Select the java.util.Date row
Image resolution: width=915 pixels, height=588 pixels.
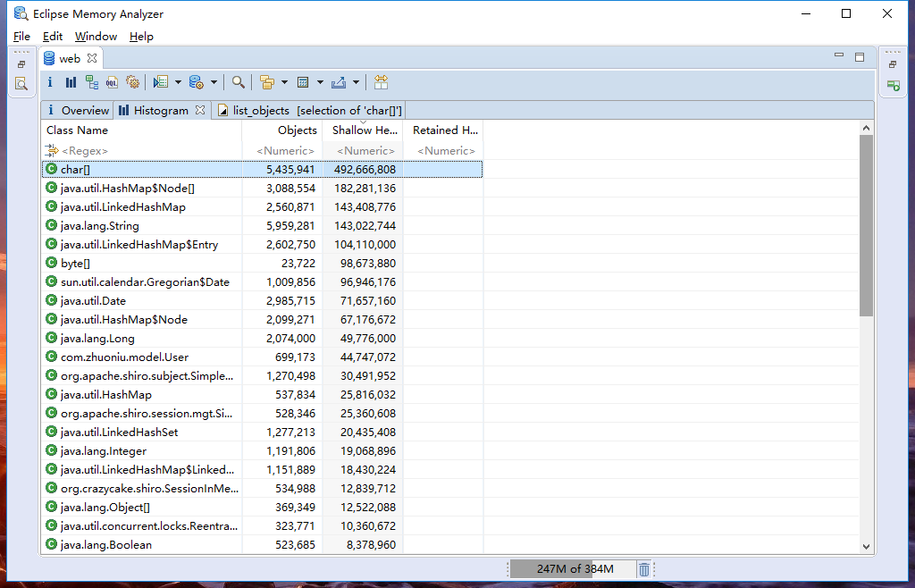point(262,300)
